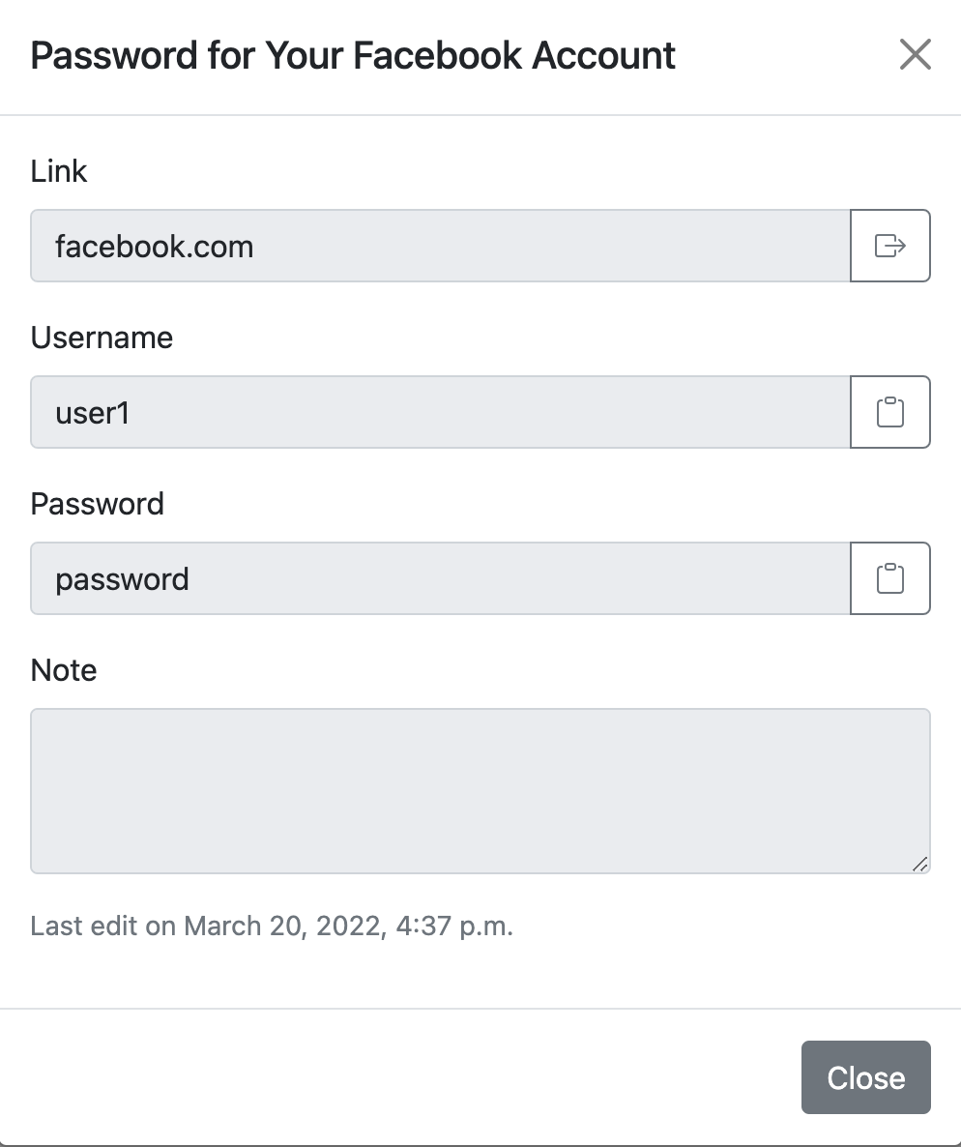The image size is (961, 1147).
Task: Copy the password to clipboard
Action: pos(890,578)
